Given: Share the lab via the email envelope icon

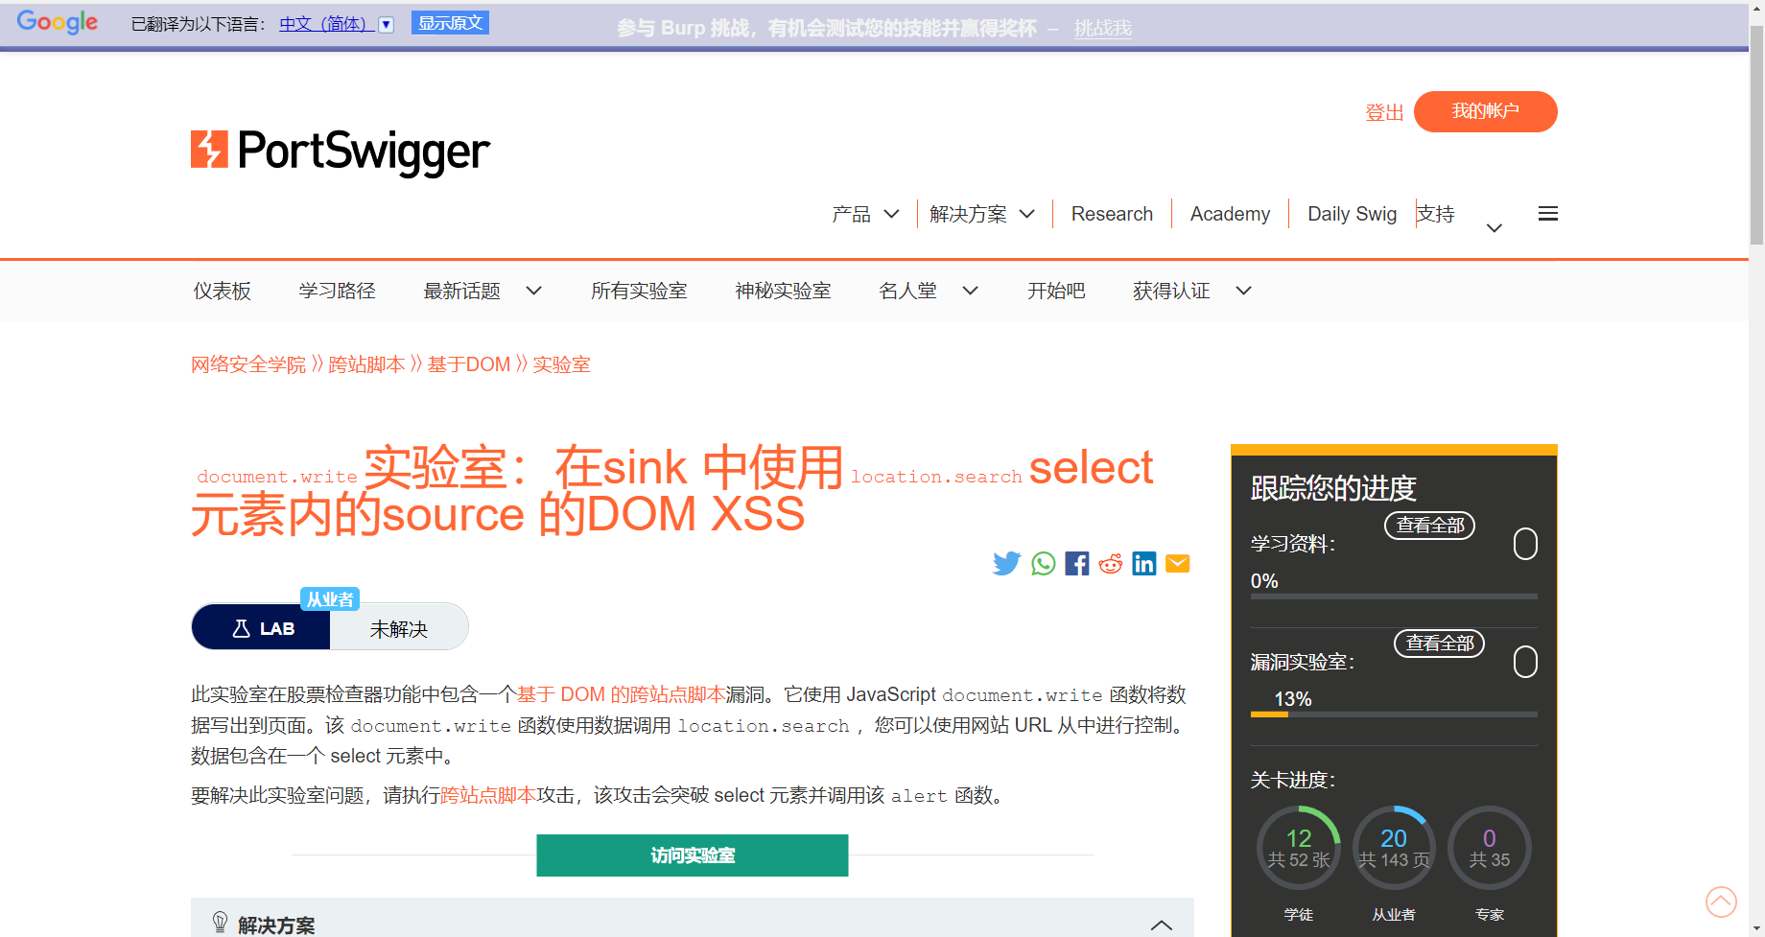Looking at the screenshot, I should pyautogui.click(x=1177, y=563).
